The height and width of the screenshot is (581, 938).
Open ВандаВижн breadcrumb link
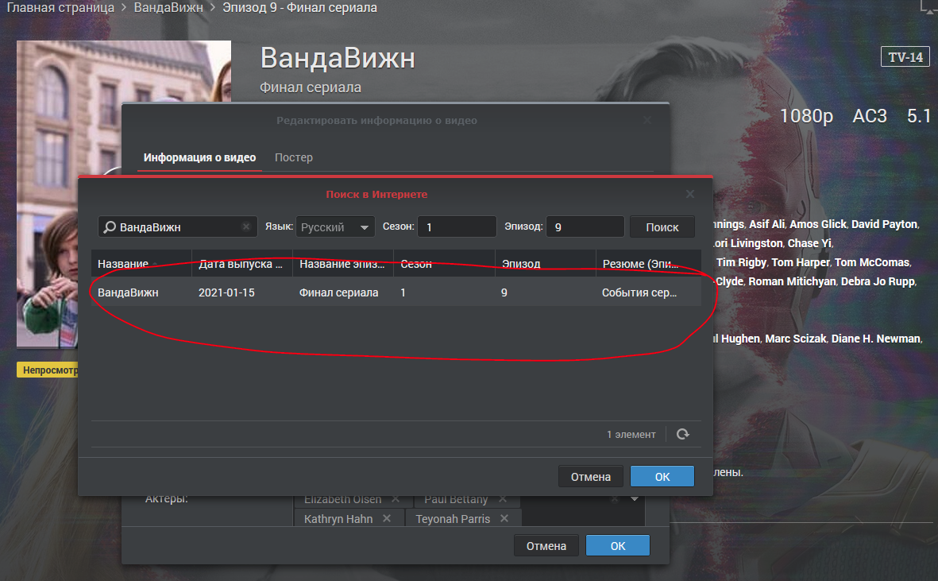tap(168, 8)
